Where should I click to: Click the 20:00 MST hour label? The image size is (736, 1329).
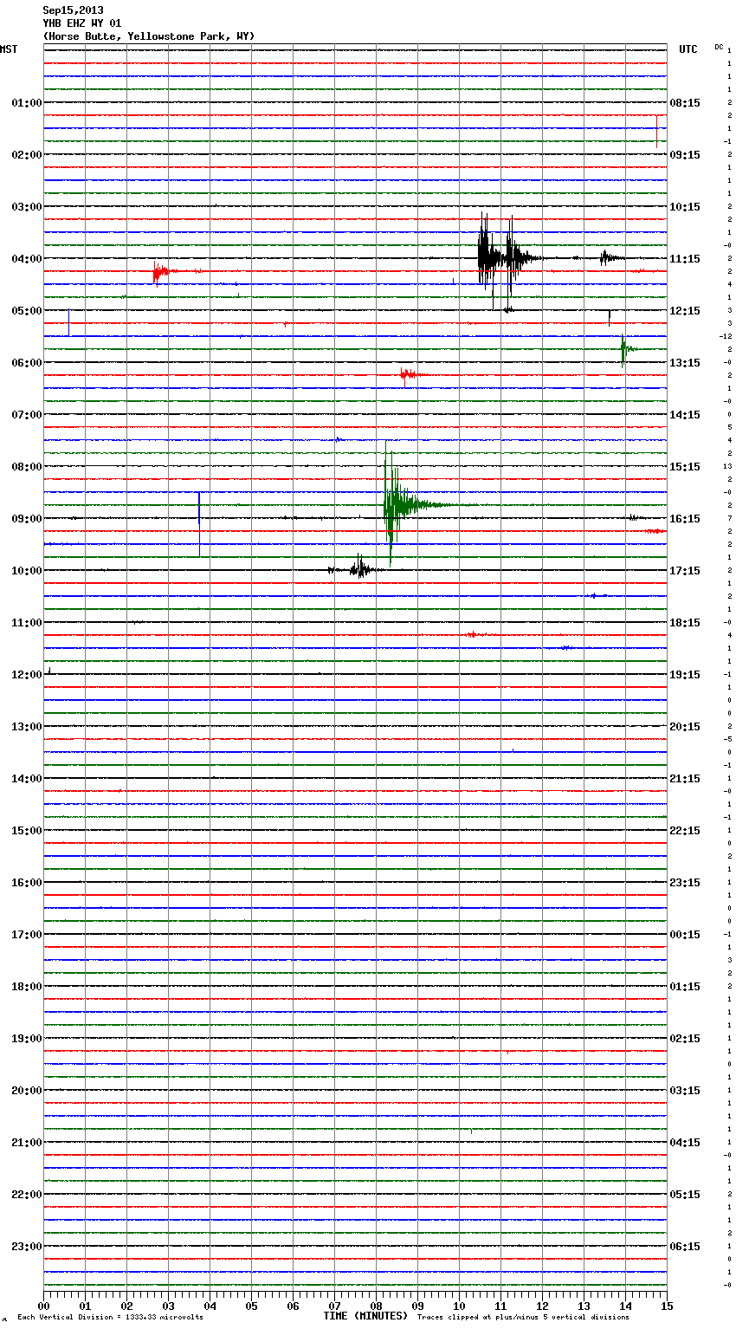(26, 1090)
